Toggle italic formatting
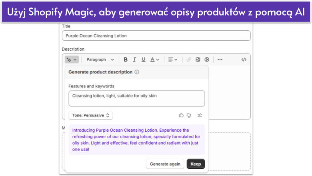Viewport: 312px width, 176px height. (x=134, y=59)
